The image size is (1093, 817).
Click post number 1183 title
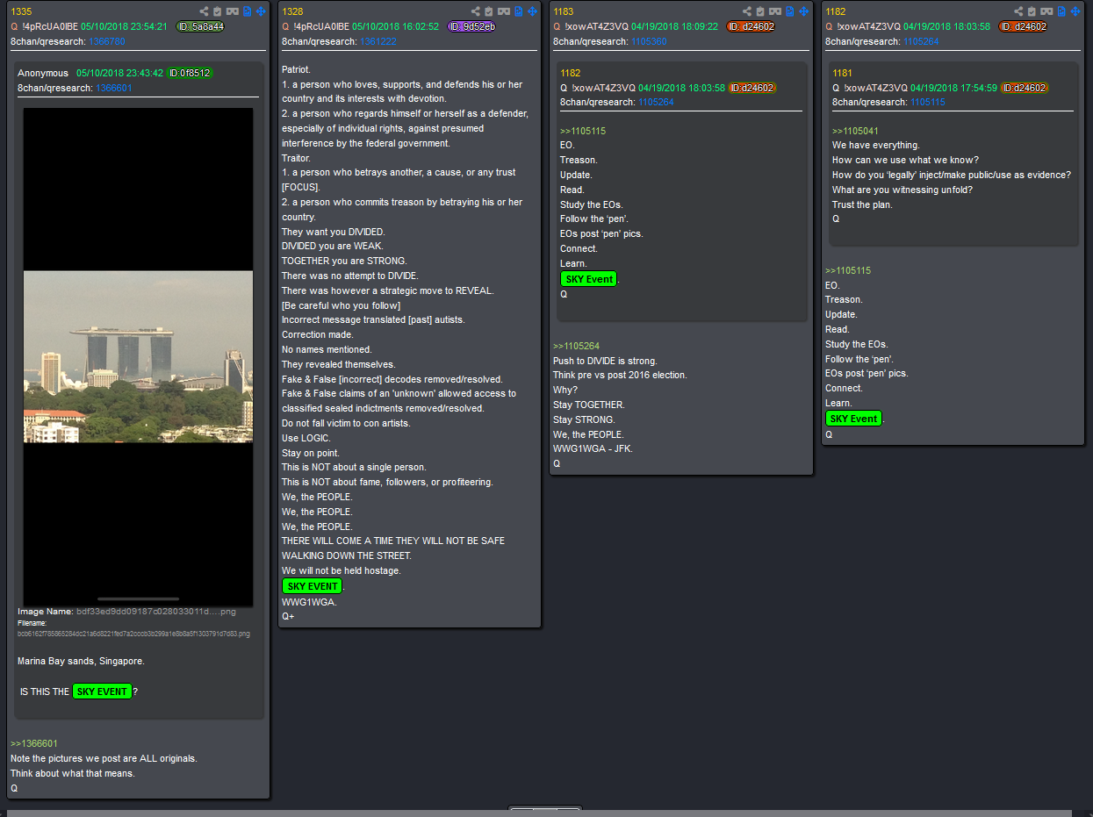tap(564, 11)
